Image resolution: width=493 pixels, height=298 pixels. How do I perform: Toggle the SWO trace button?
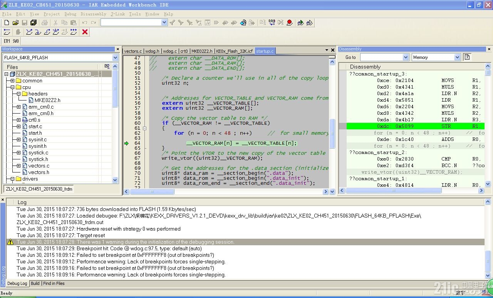pos(16,41)
